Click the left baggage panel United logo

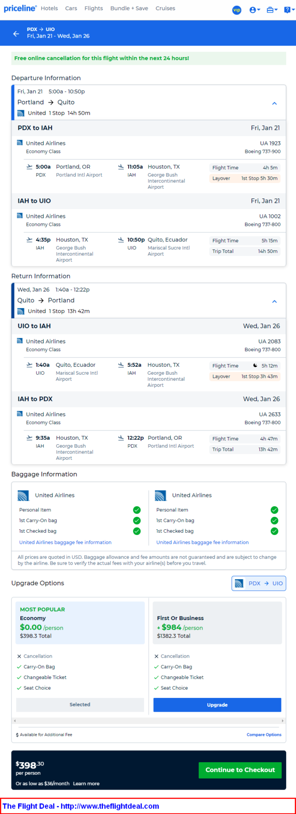(23, 496)
